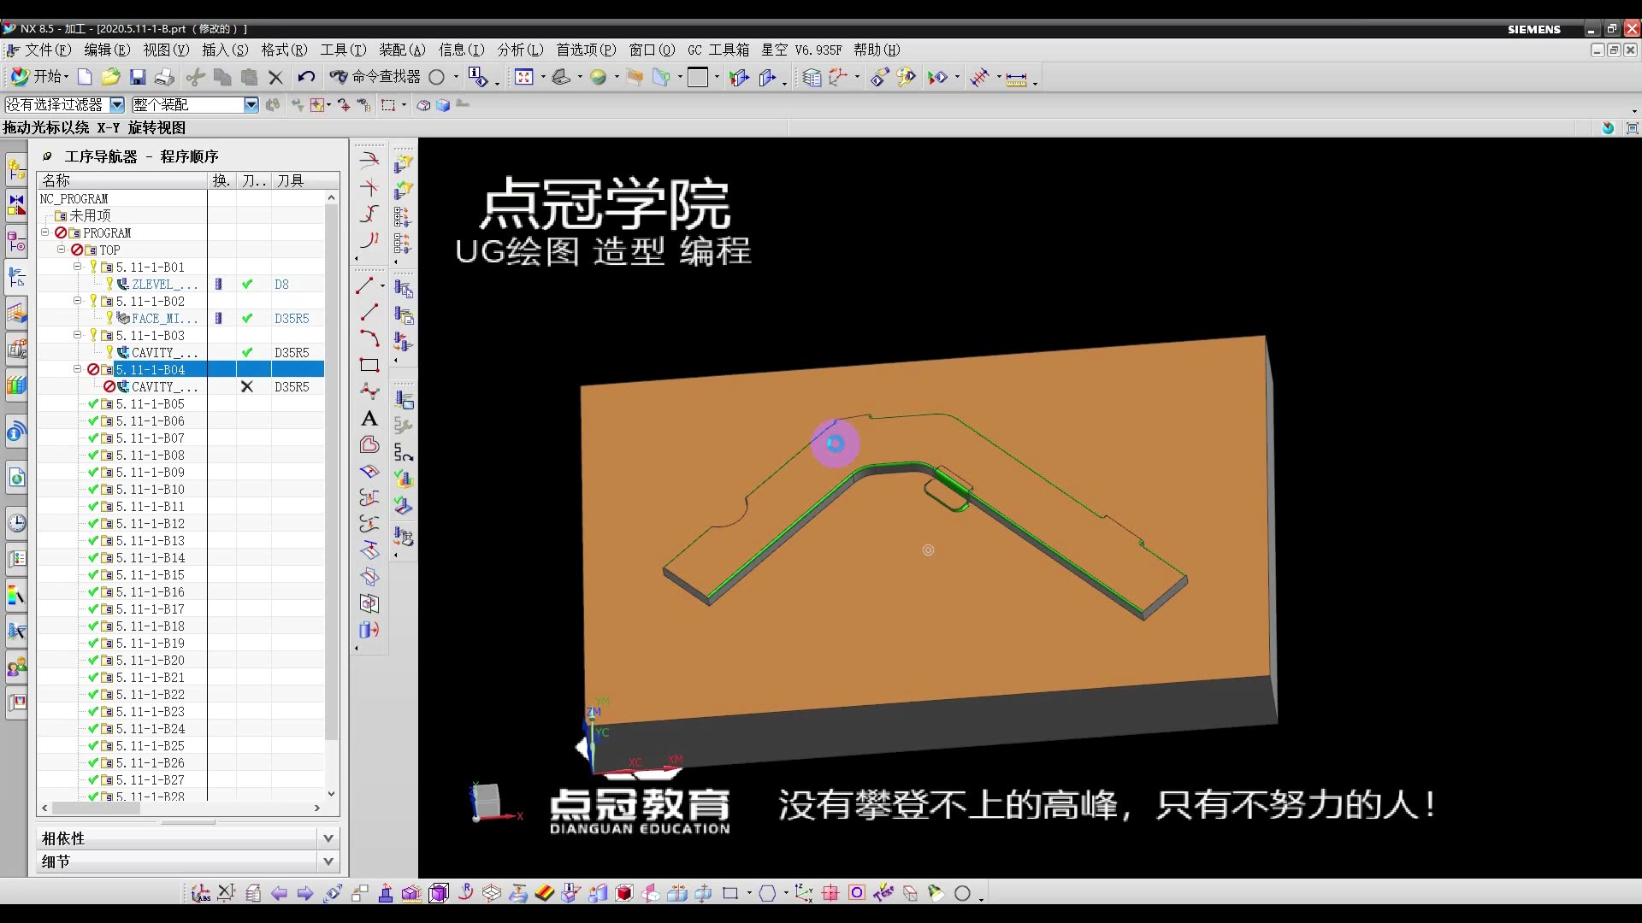This screenshot has height=923, width=1642.
Task: Click the Edit object display paint icon
Action: 905,78
